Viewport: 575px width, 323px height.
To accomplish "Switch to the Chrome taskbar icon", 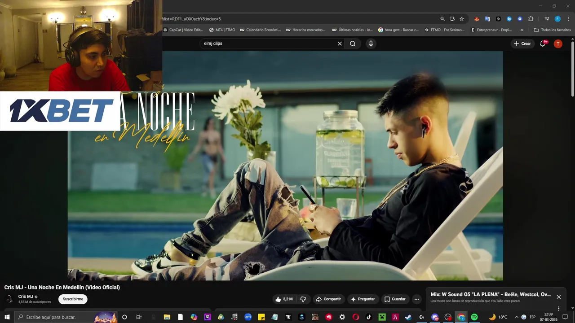I will [x=461, y=317].
